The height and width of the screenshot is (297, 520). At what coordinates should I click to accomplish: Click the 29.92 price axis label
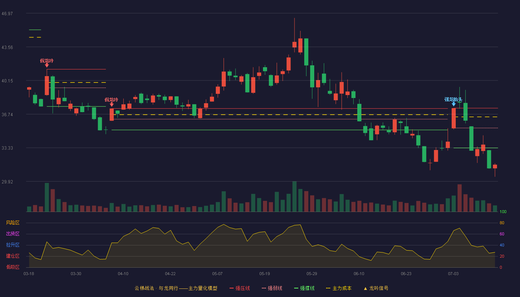tap(7, 182)
